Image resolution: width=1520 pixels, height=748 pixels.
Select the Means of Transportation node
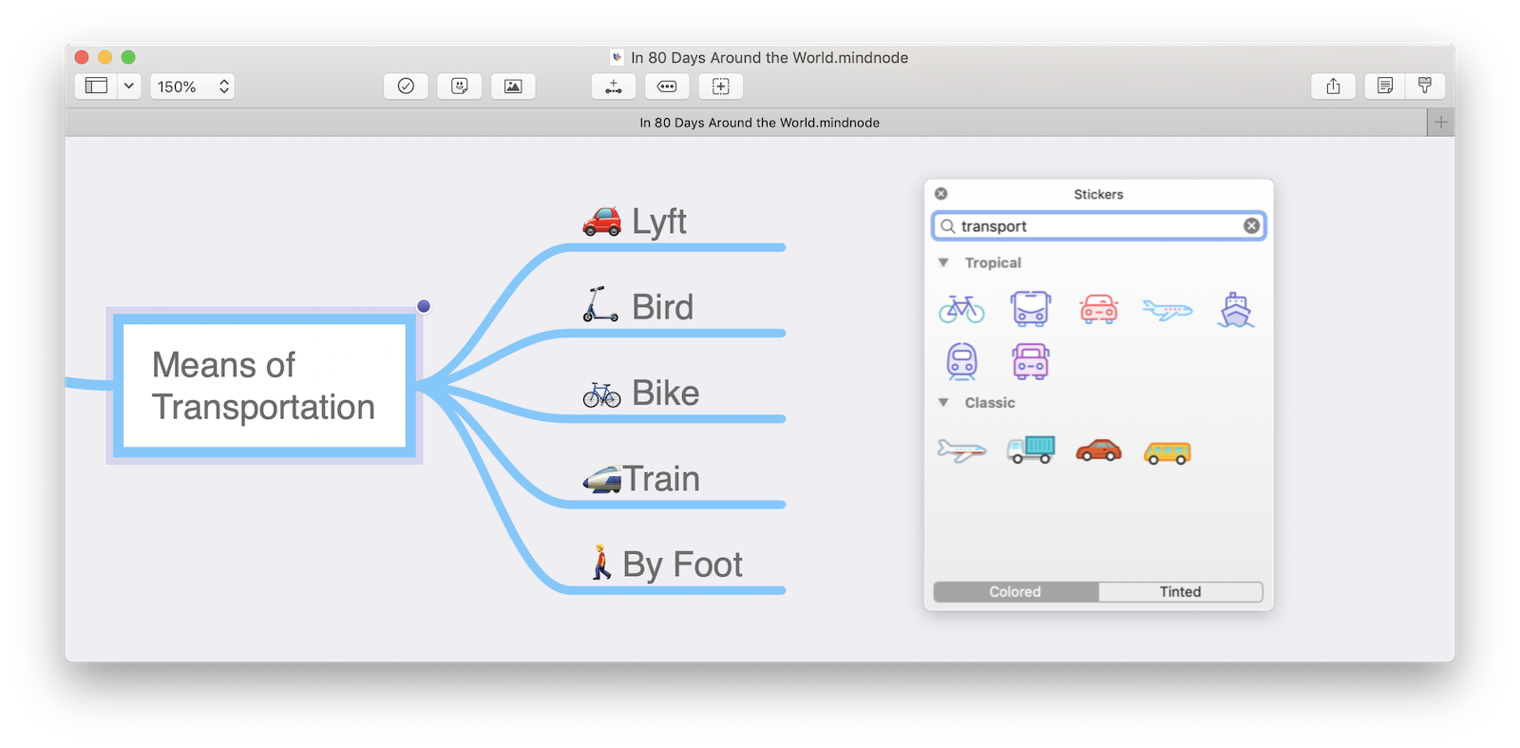click(264, 386)
